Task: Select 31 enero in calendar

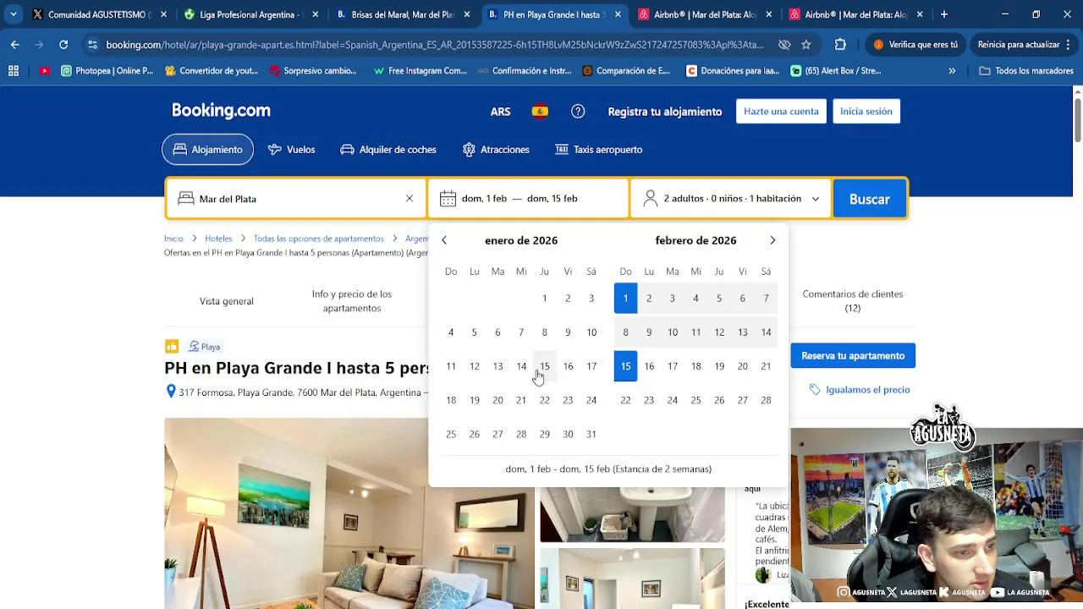Action: click(591, 434)
